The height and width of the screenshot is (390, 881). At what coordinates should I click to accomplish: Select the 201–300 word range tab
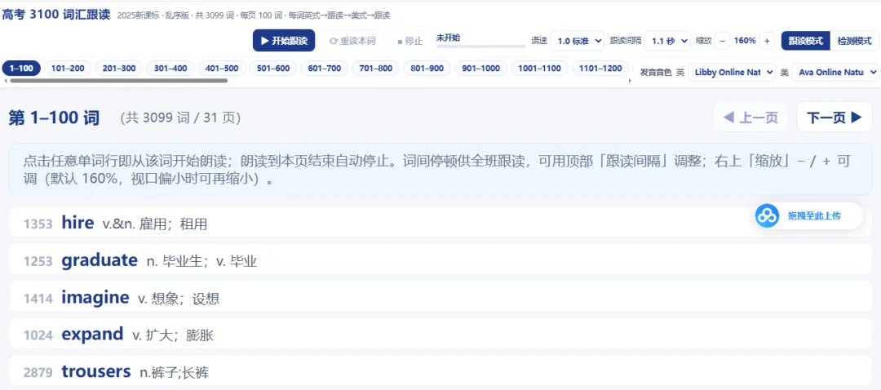119,69
